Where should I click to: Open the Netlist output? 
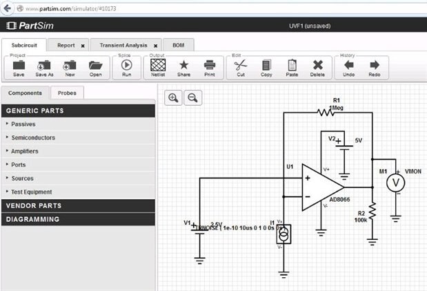(x=158, y=66)
